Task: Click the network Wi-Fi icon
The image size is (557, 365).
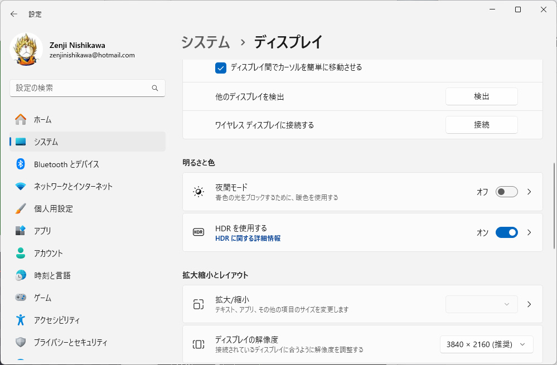Action: pos(21,186)
